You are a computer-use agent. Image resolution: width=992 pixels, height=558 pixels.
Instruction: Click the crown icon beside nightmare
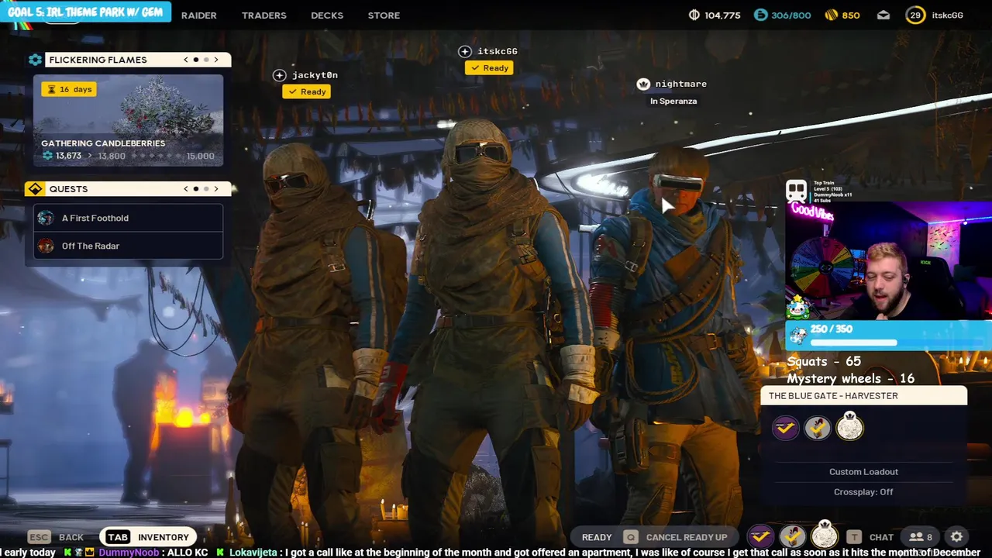643,84
